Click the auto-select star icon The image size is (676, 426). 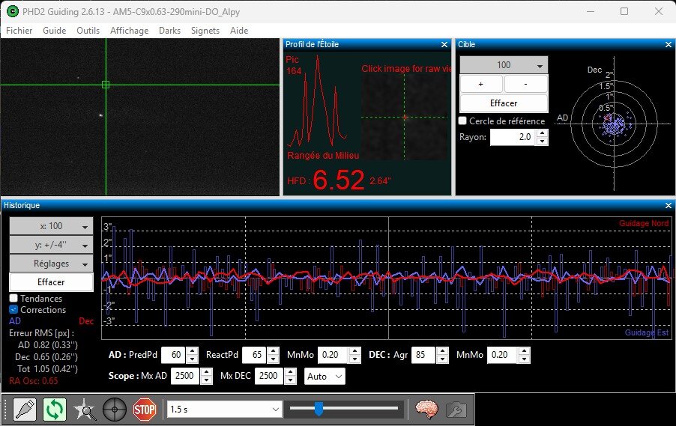pyautogui.click(x=85, y=410)
